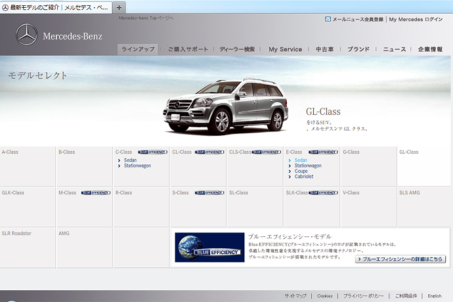Choose the SL-Class model cell
Screen dimensions: 453x302
pyautogui.click(x=255, y=207)
